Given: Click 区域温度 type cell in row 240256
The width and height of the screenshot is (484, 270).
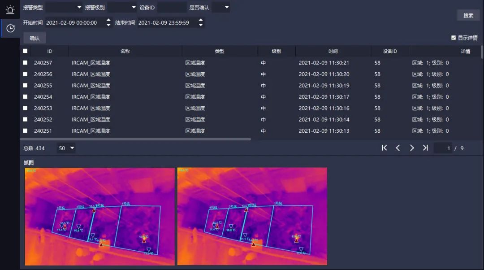Looking at the screenshot, I should (x=195, y=74).
